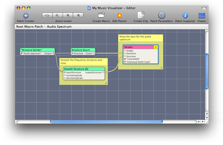
Task: Click the vertical scrollbar down arrow
Action: coord(207,117)
